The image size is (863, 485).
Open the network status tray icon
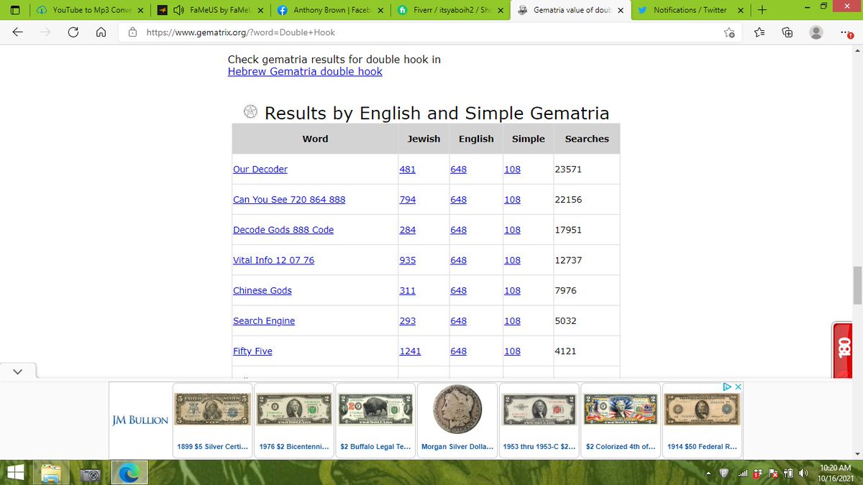click(x=743, y=474)
